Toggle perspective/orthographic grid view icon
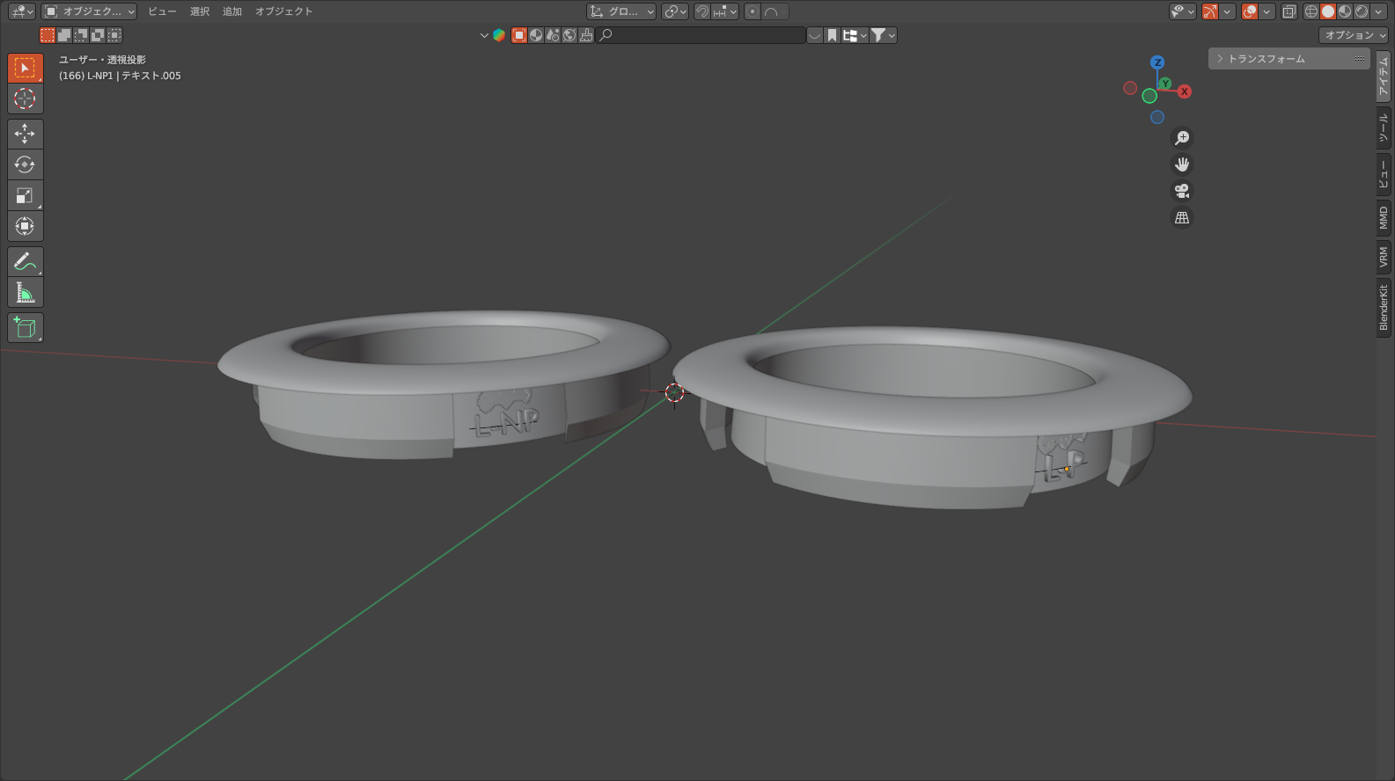 click(1182, 217)
